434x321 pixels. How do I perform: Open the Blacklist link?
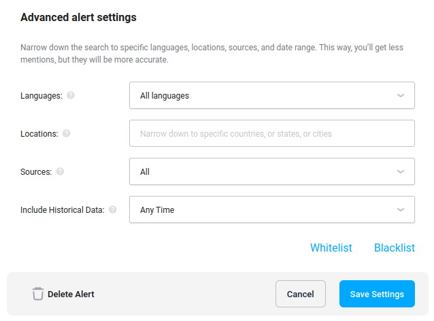coord(395,248)
